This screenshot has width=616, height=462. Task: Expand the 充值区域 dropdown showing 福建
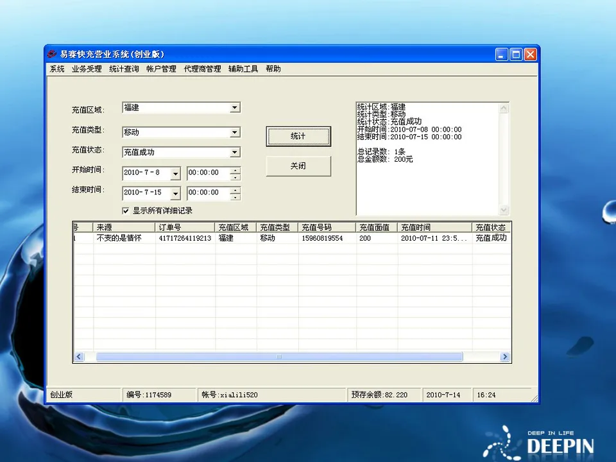pos(235,108)
